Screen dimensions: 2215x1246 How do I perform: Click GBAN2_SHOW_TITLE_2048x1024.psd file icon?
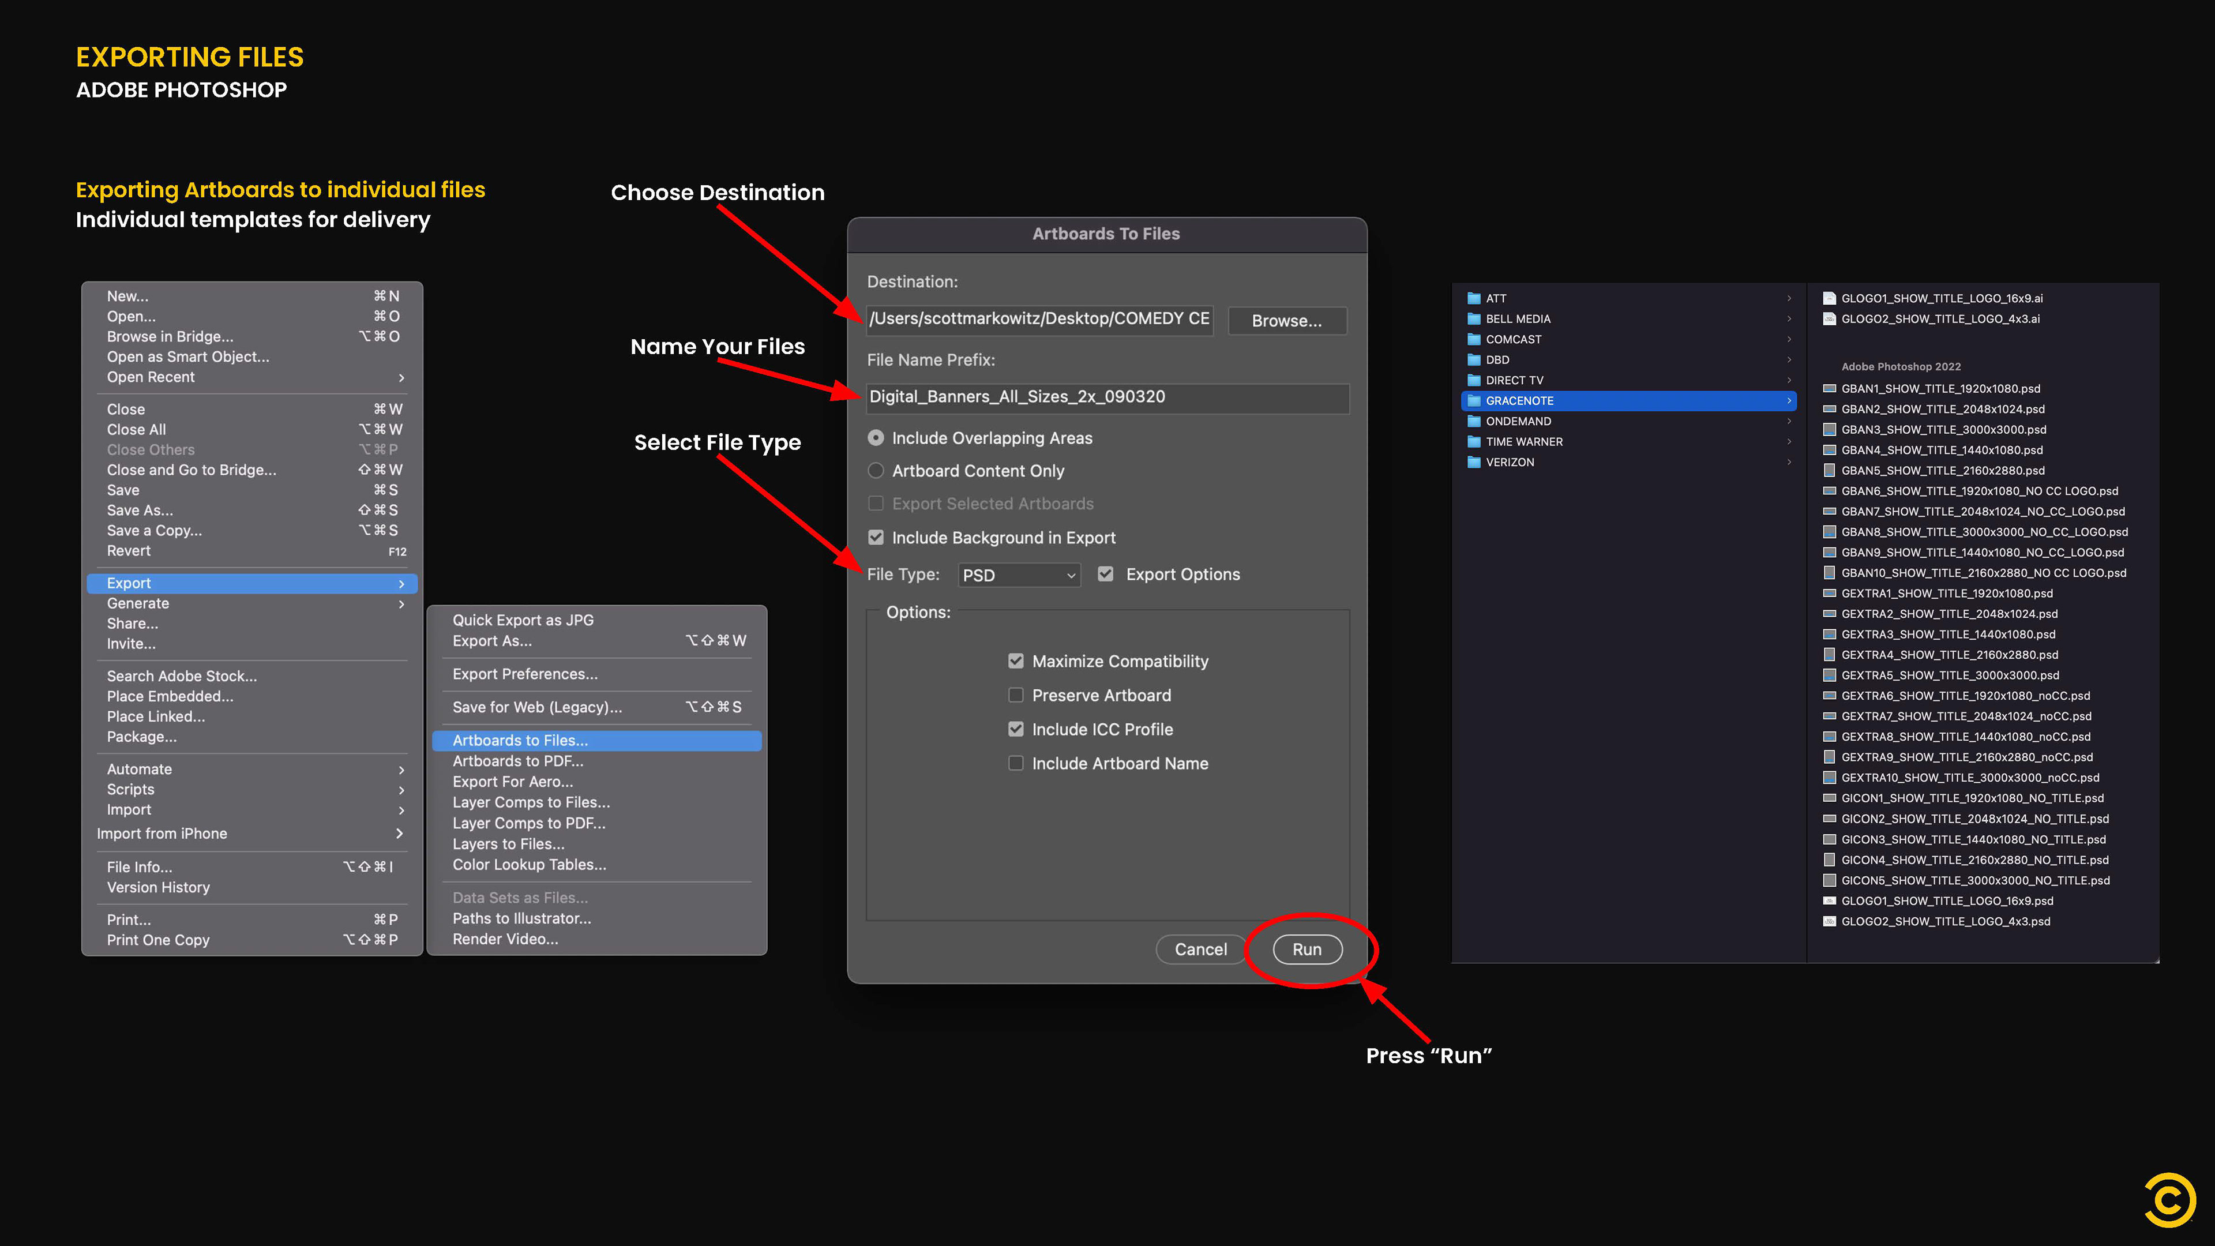click(1830, 410)
